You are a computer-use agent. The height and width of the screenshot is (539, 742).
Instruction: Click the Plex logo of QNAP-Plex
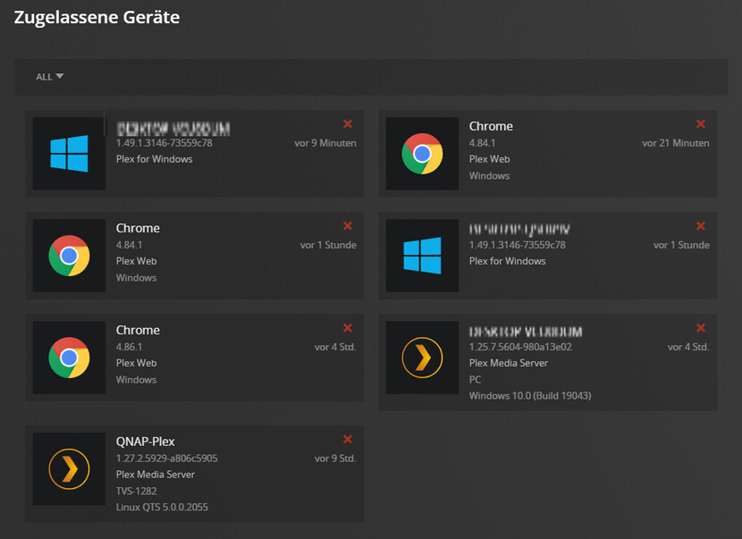(69, 469)
